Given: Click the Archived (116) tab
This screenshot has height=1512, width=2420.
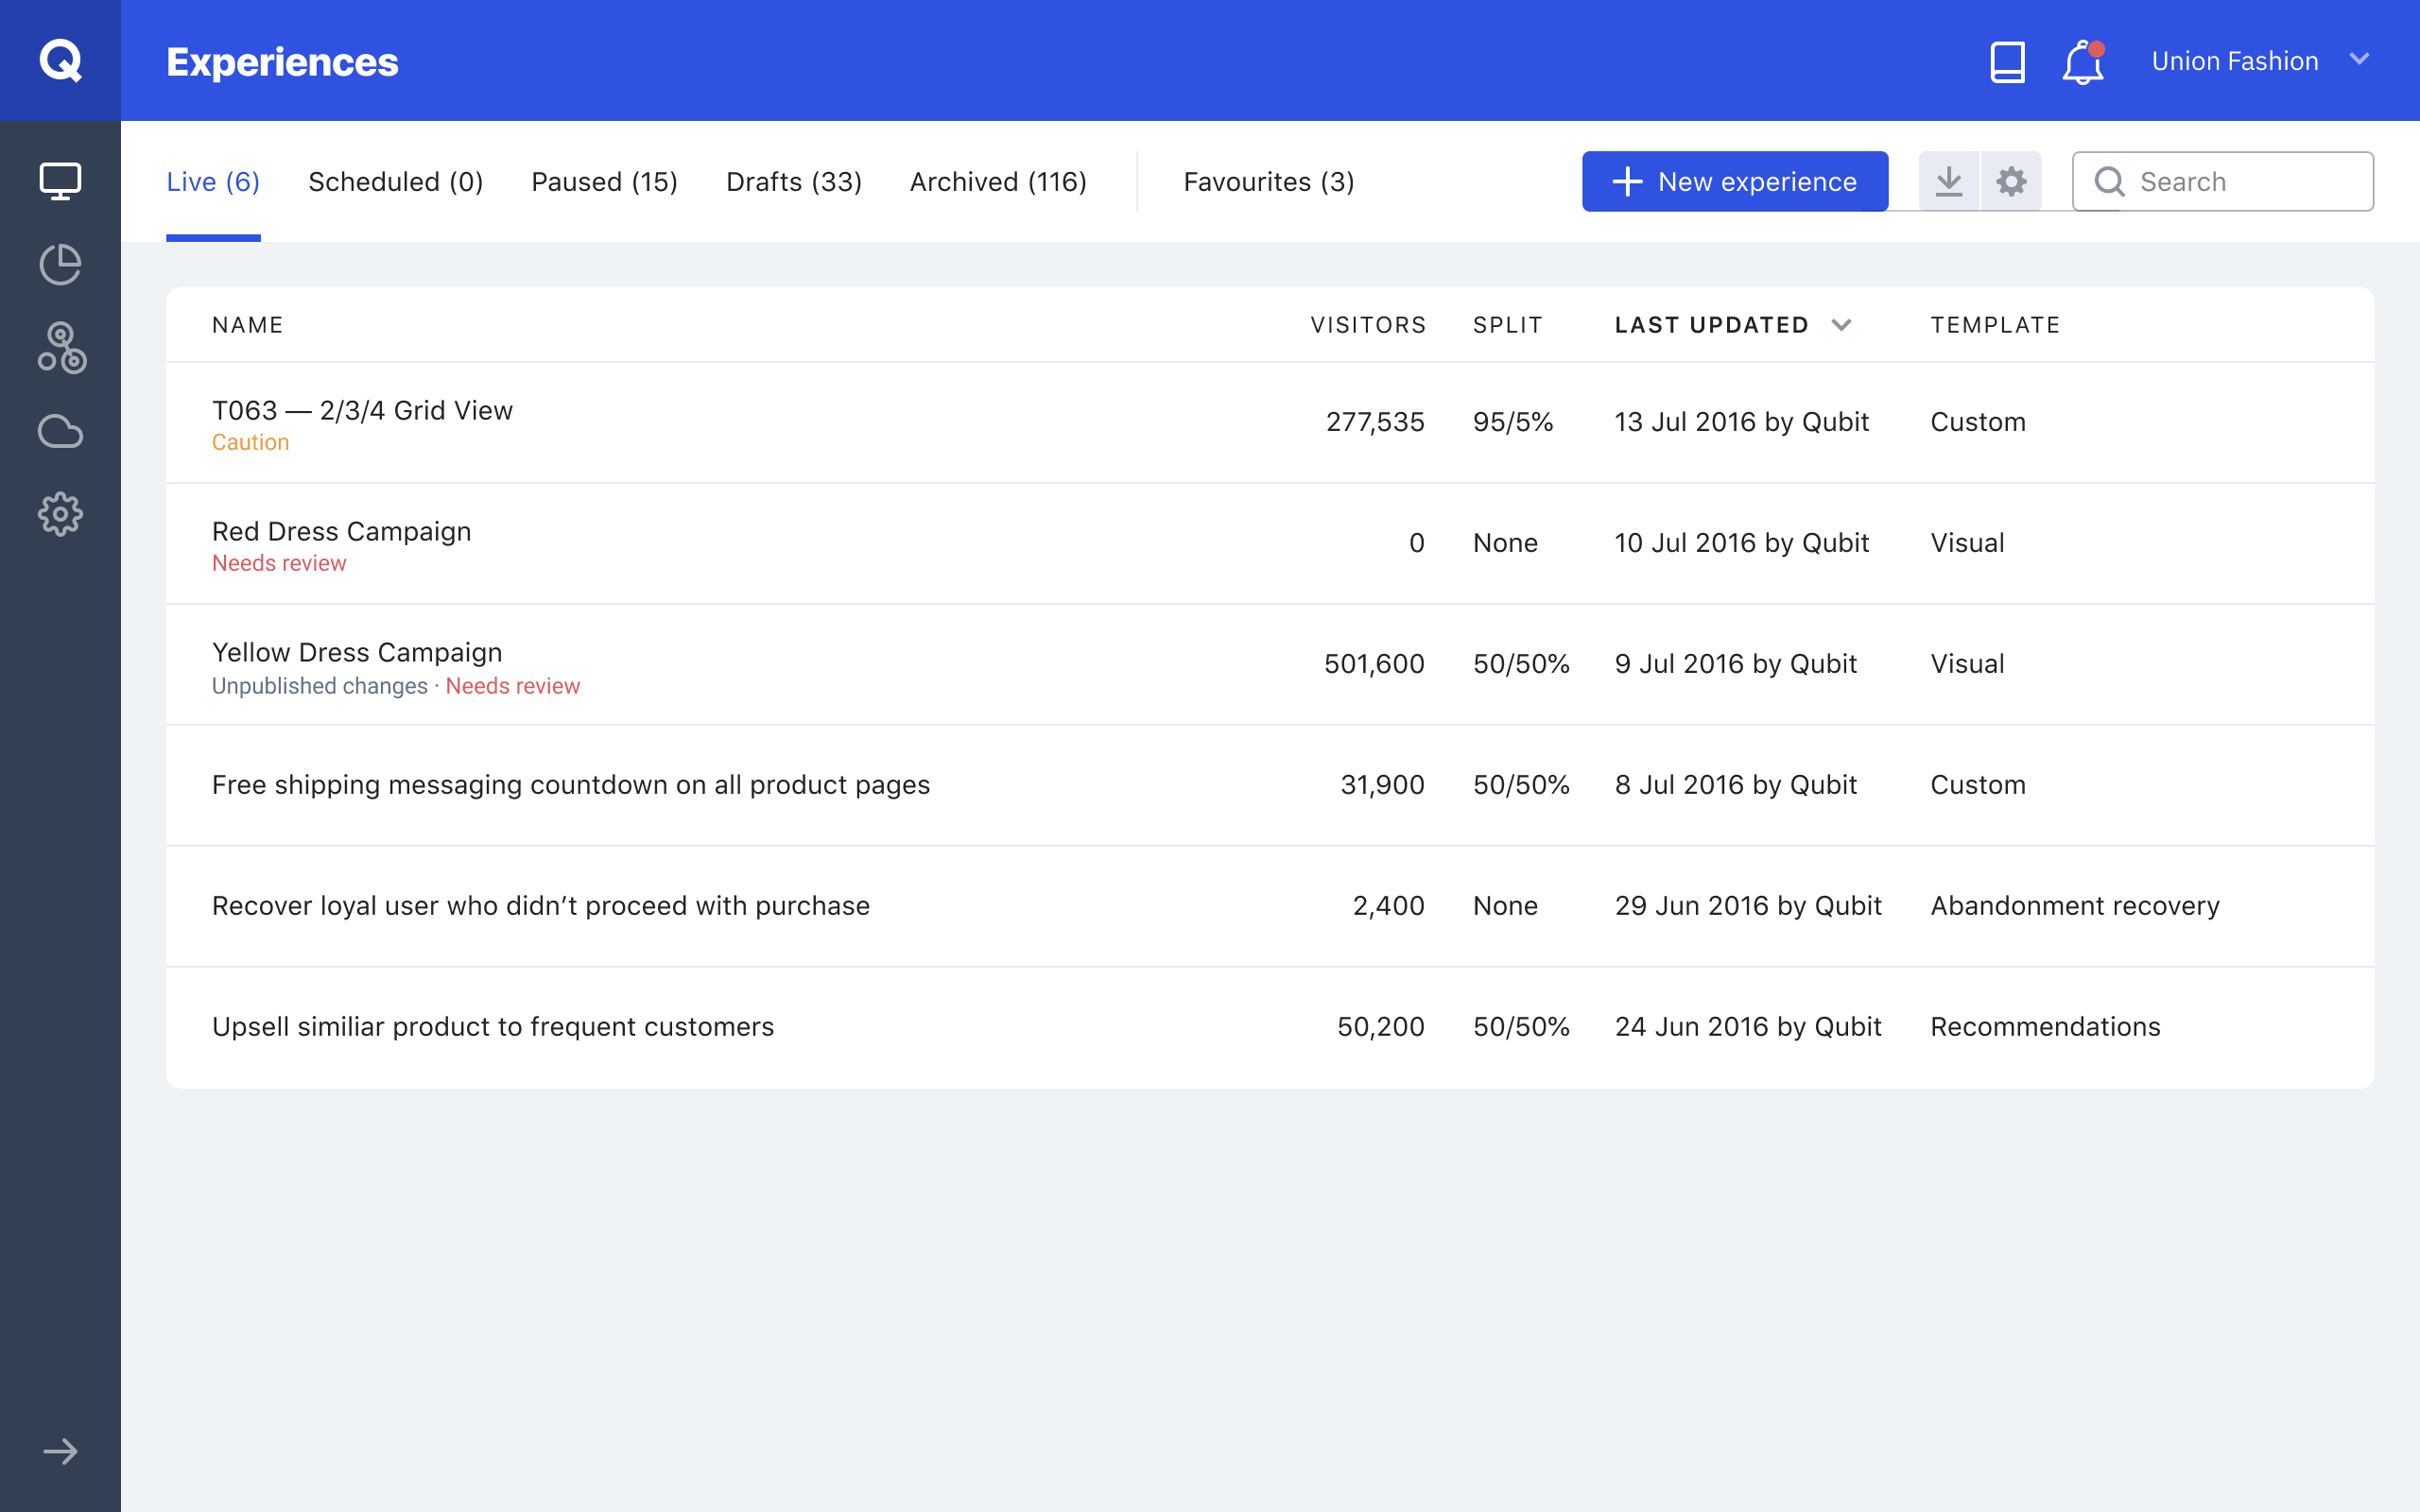Looking at the screenshot, I should pos(998,181).
